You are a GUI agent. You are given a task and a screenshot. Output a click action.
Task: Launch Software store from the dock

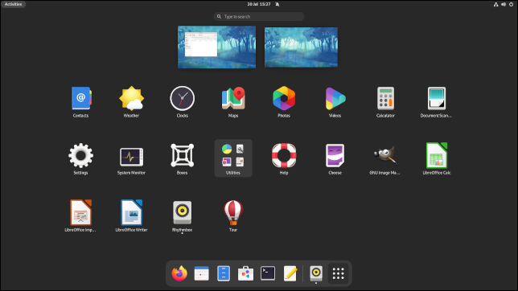tap(245, 273)
